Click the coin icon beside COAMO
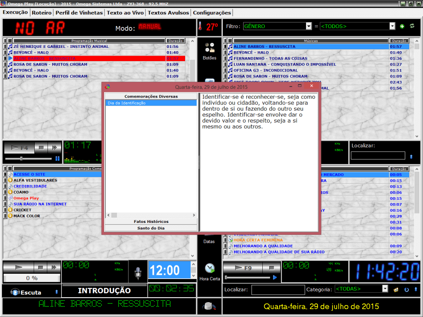Viewport: 423px width, 317px height. (10, 192)
